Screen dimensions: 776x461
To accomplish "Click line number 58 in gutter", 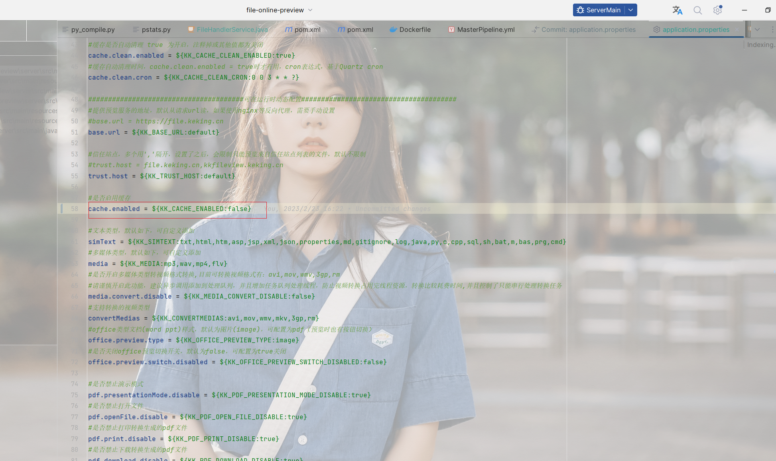I will point(75,209).
